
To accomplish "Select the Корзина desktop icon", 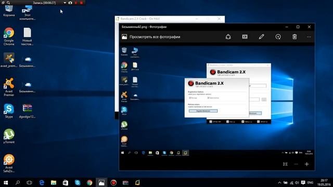I will (9, 11).
